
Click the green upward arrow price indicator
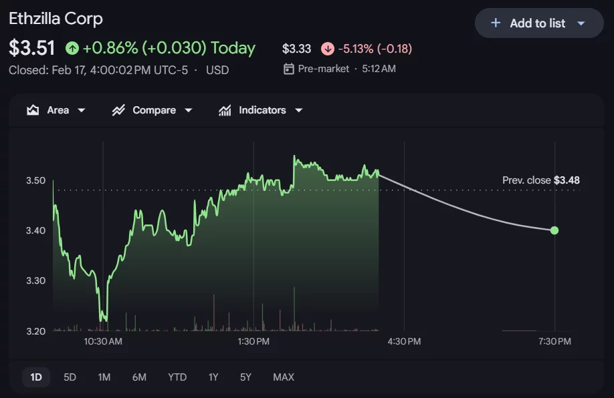click(x=72, y=47)
